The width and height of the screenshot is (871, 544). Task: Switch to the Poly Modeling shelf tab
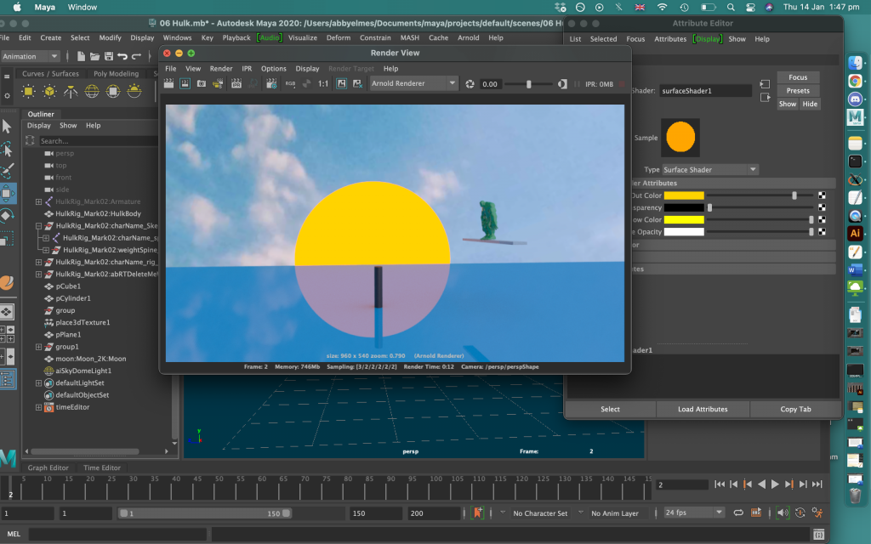tap(116, 74)
